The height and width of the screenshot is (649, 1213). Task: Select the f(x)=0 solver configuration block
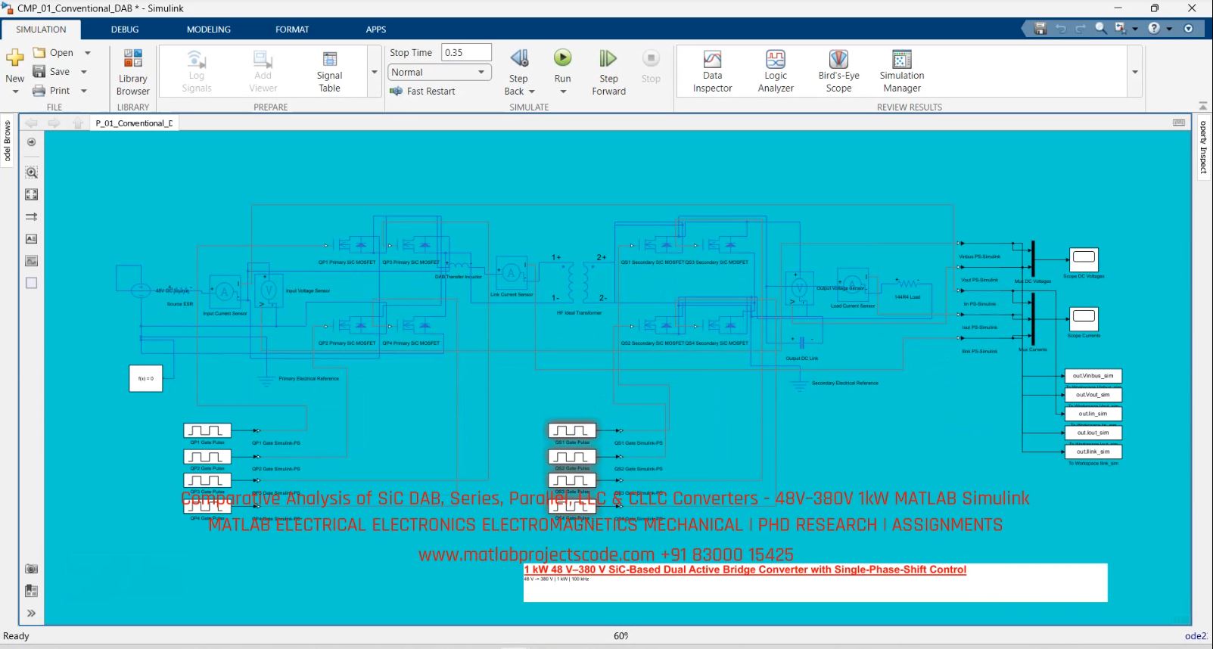[x=146, y=378]
